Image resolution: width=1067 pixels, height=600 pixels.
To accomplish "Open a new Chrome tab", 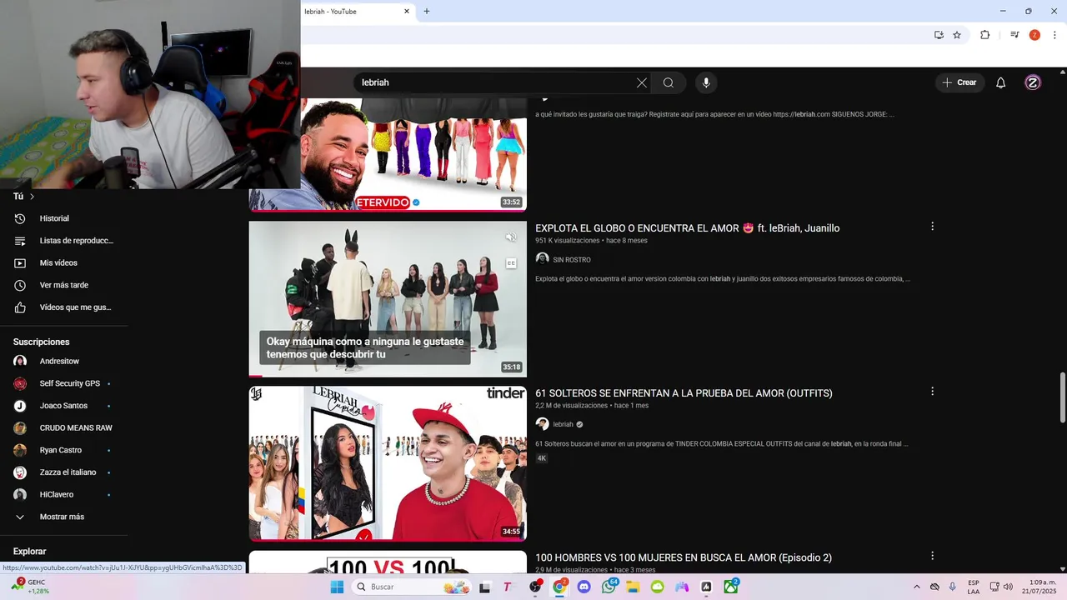I will pos(427,11).
